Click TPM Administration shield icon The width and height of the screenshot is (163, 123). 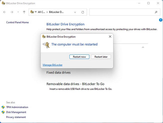[3, 107]
